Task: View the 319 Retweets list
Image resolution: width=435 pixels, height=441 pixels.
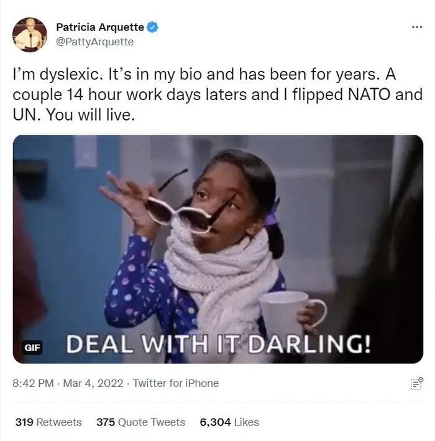Action: click(48, 422)
